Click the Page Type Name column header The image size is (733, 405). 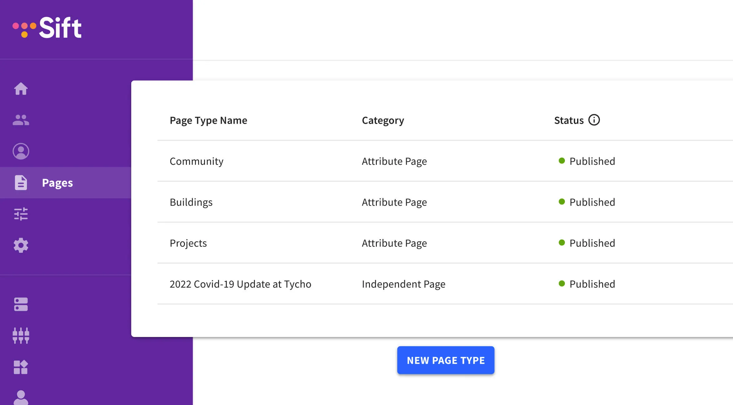208,120
